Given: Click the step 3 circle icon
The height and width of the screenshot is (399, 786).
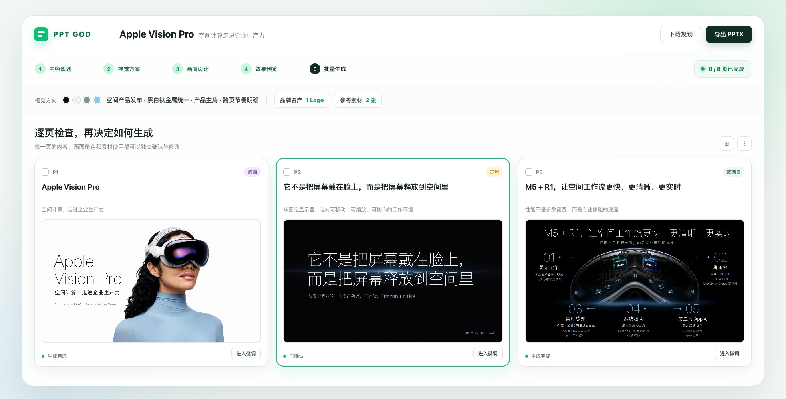Looking at the screenshot, I should [x=177, y=69].
